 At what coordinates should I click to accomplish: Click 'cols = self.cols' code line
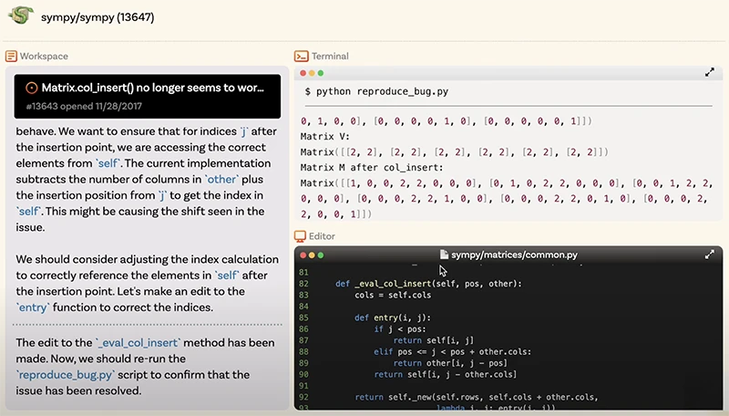point(393,295)
